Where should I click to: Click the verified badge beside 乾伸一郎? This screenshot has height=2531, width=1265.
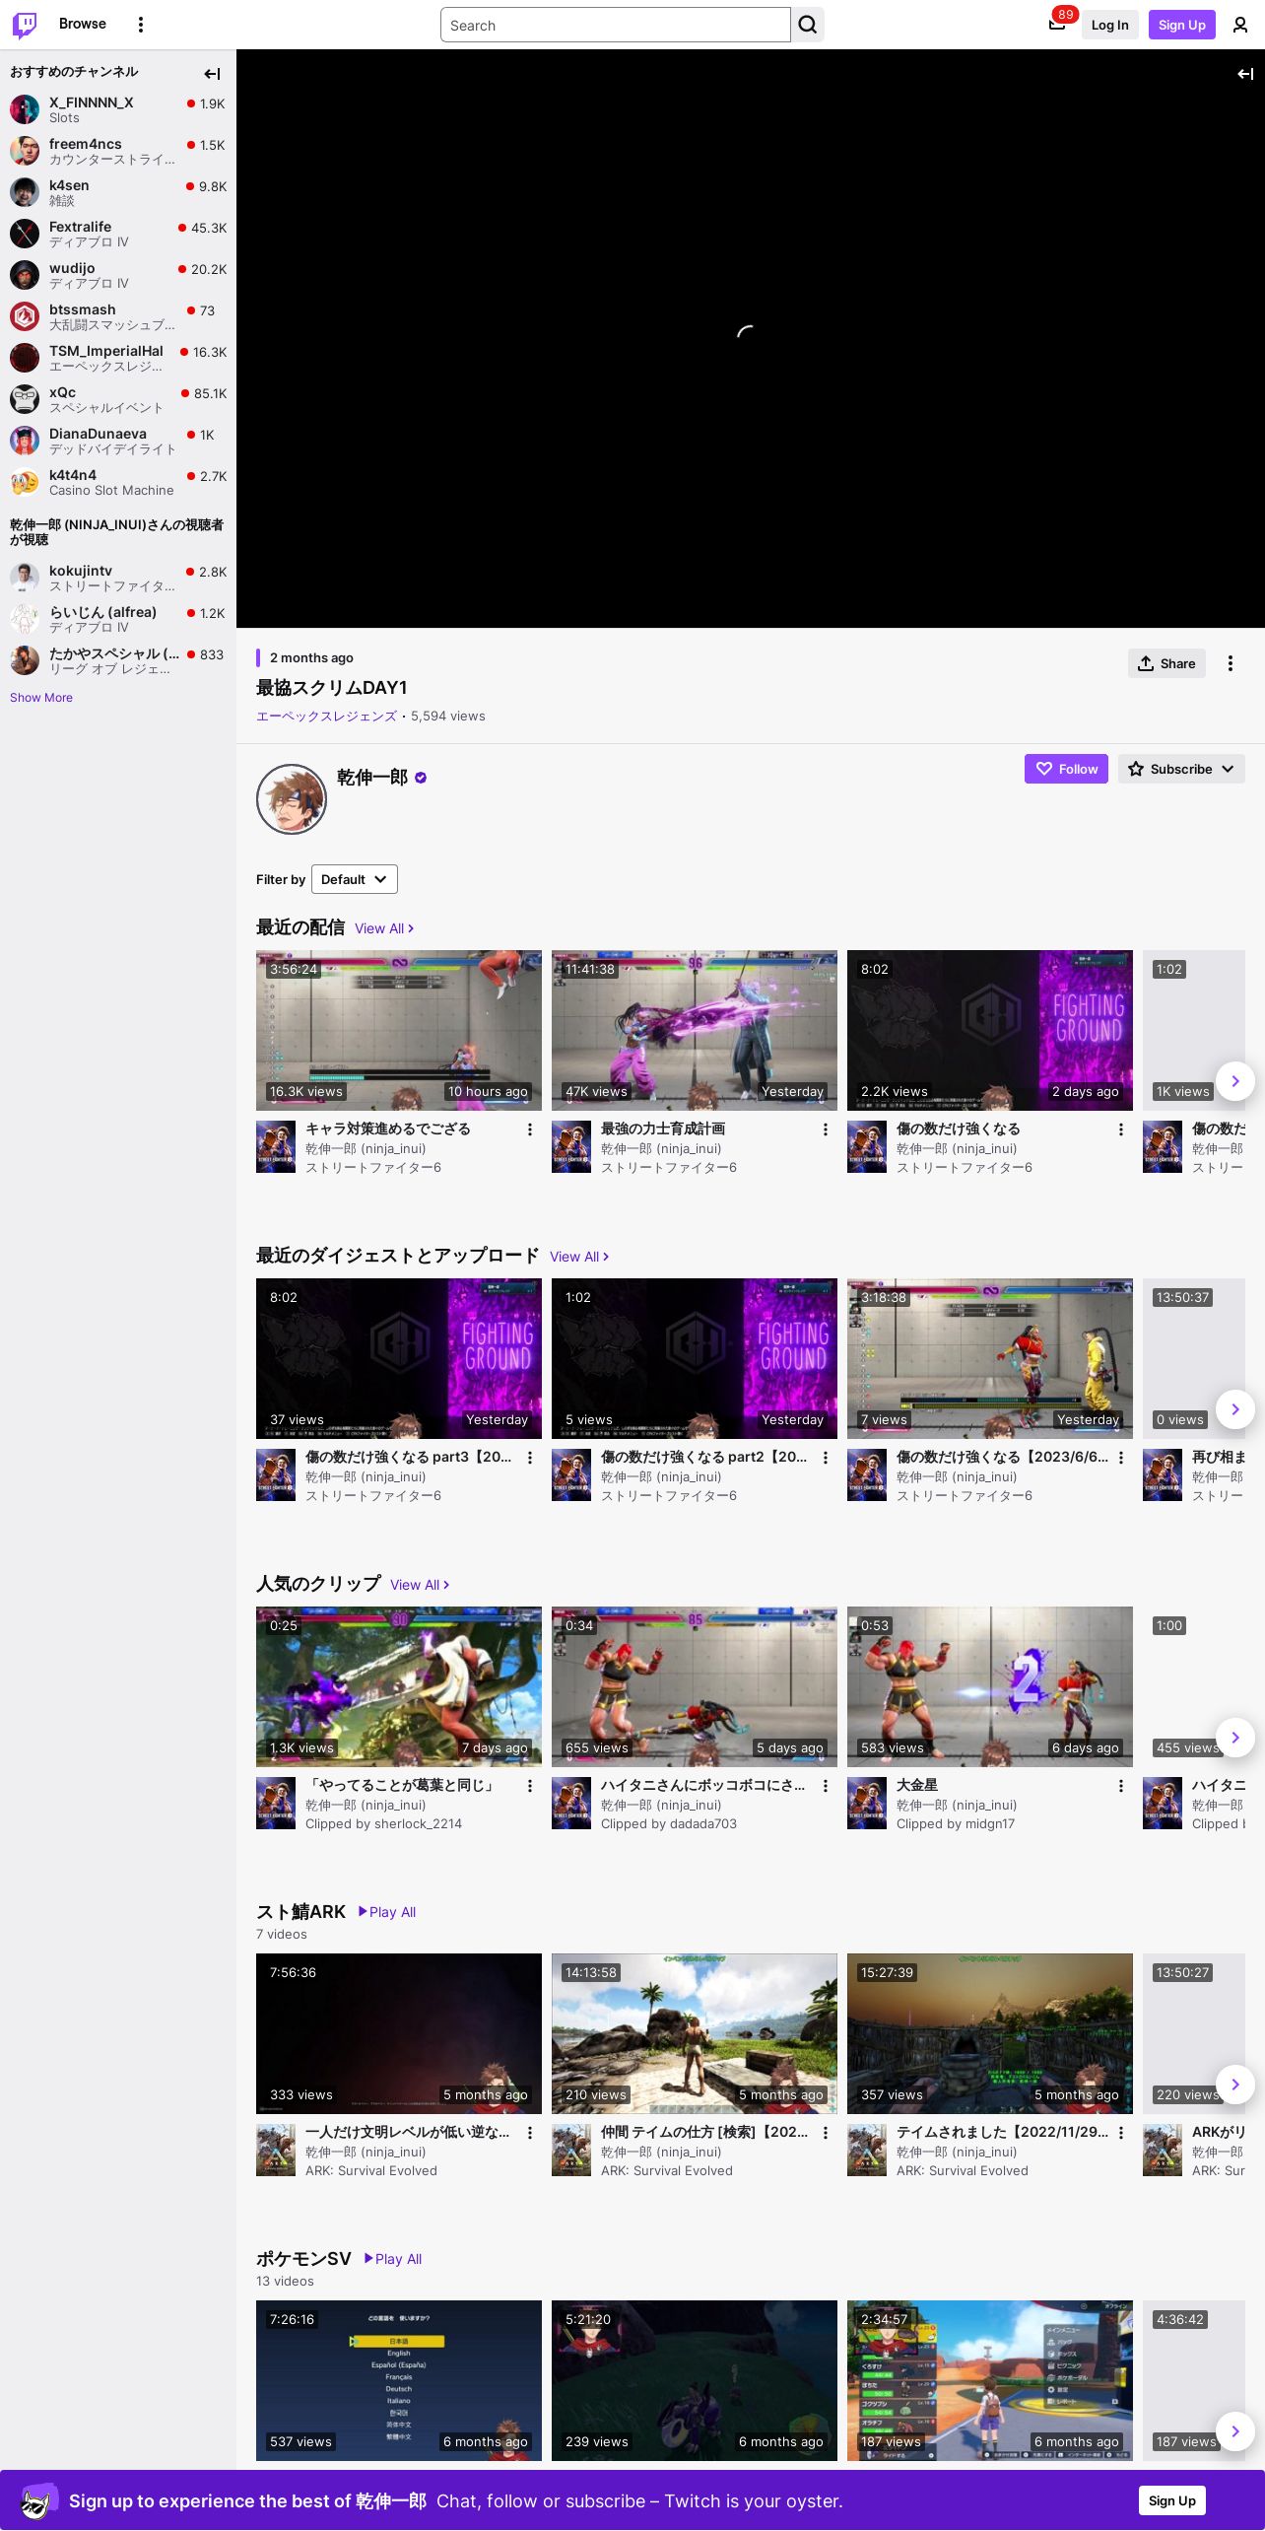(421, 778)
